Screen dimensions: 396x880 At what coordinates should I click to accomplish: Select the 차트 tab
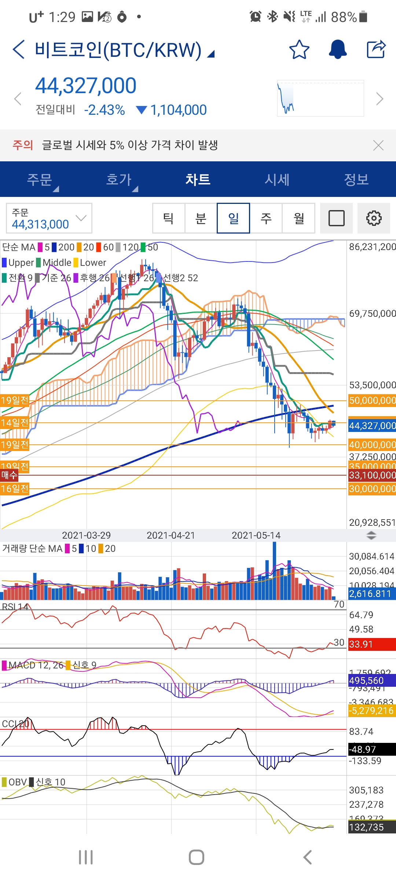click(x=198, y=179)
